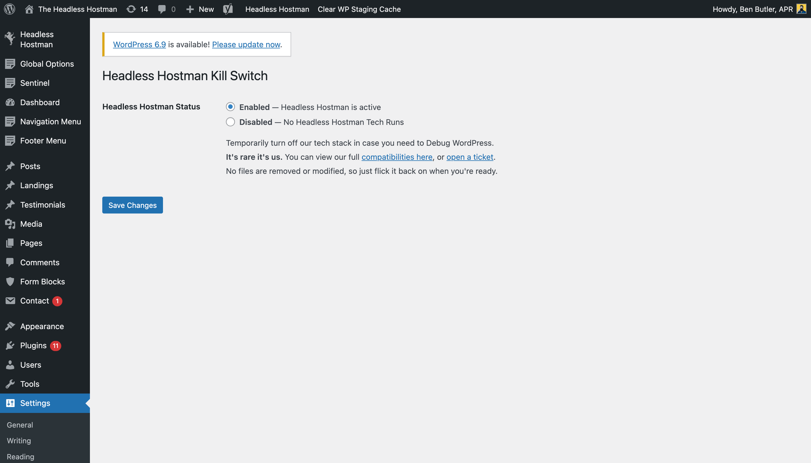Expand The Headless Hostman site menu

[x=77, y=9]
